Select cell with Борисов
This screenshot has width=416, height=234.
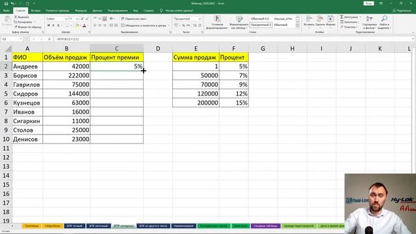click(27, 75)
